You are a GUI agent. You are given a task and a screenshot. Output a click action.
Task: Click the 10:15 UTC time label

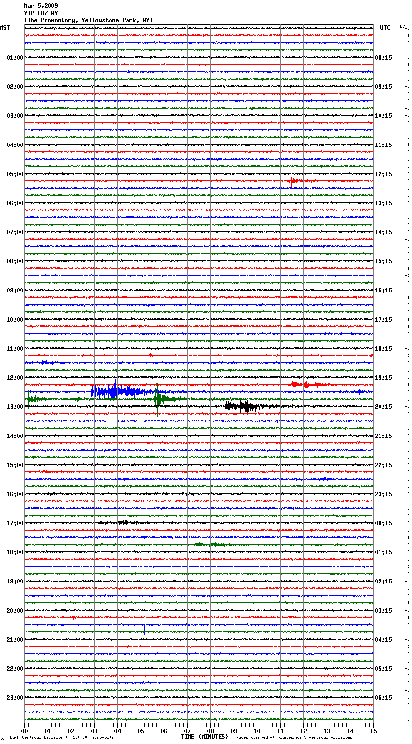coord(383,116)
